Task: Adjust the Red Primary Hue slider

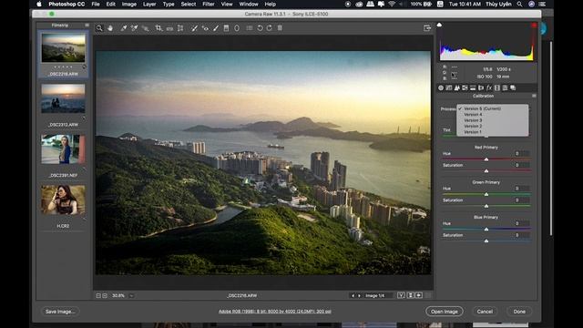Action: [486, 159]
